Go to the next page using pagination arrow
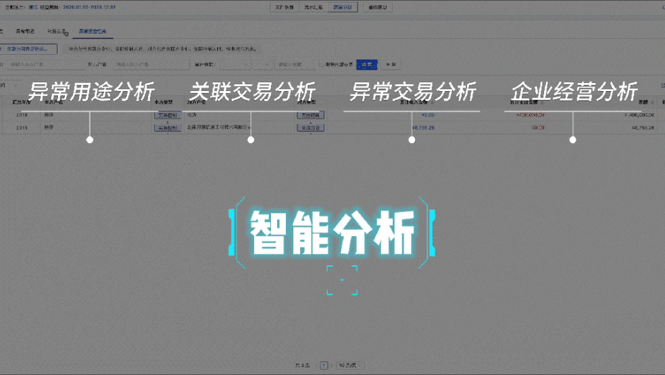The height and width of the screenshot is (375, 665). tap(332, 365)
